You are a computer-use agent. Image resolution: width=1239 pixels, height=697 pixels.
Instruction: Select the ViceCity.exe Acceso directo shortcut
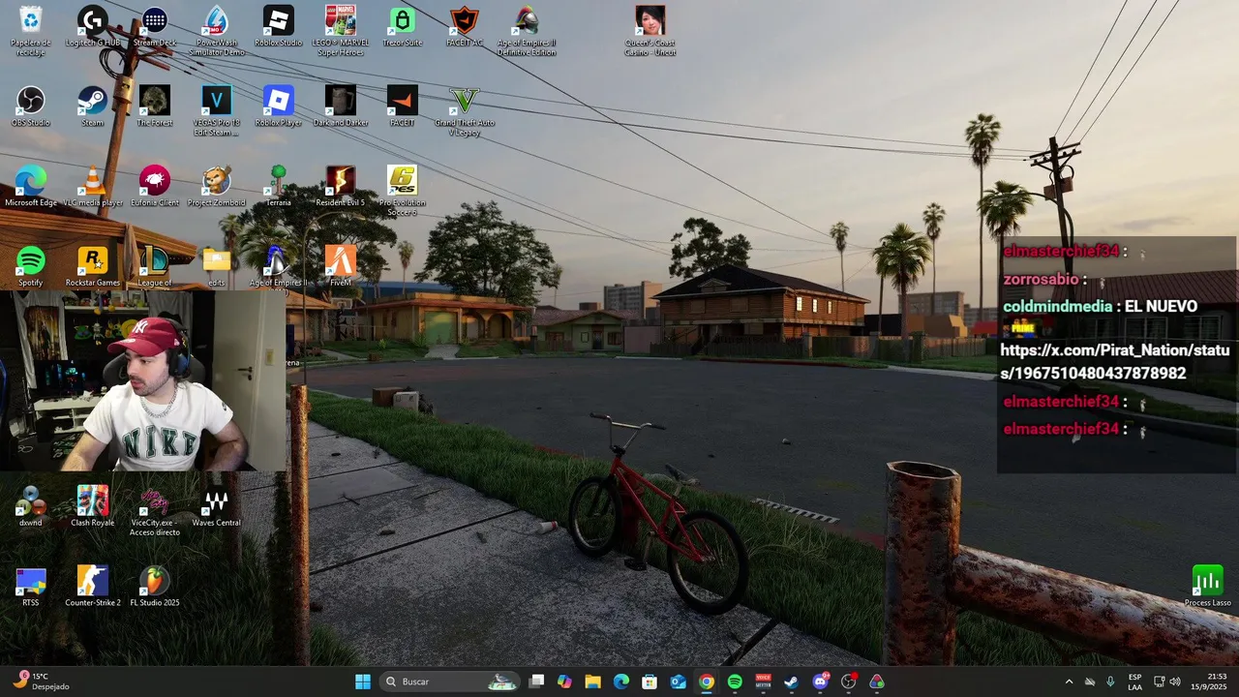155,510
